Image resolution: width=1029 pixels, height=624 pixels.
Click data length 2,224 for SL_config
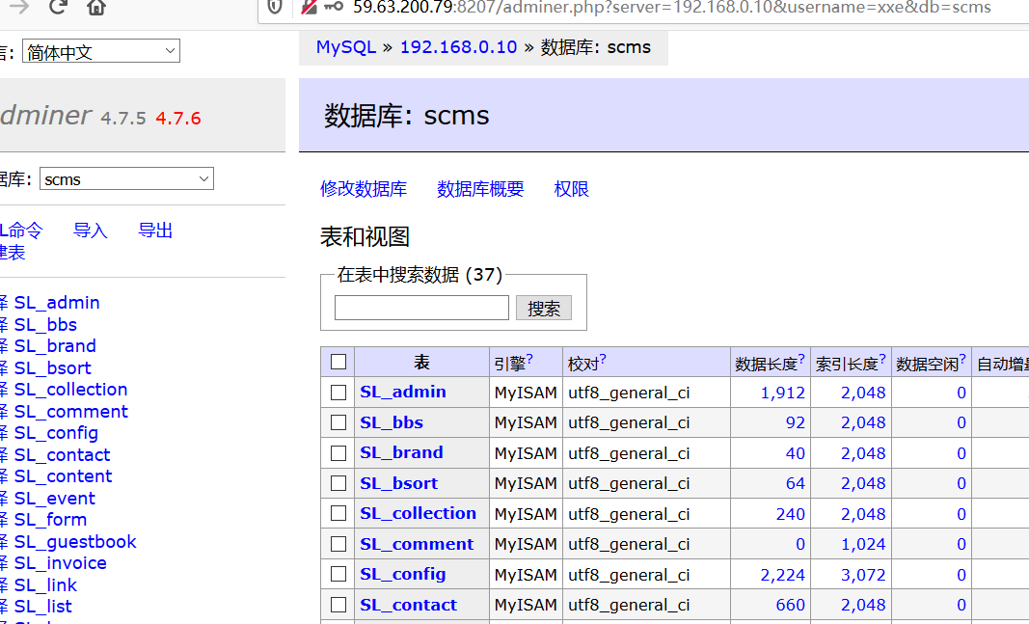click(782, 575)
